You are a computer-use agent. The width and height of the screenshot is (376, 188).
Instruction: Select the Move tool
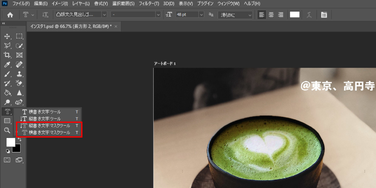tap(7, 36)
